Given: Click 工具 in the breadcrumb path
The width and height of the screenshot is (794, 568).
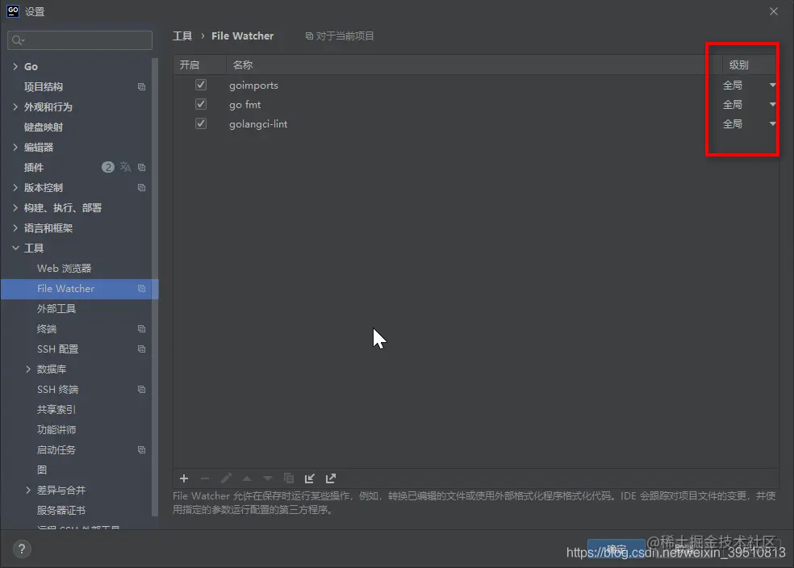Looking at the screenshot, I should tap(182, 35).
